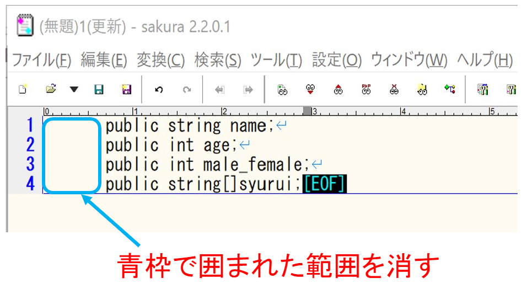Screen dimensions: 527x284
Task: Click the title '(無題)1(更新) - sakura 2.2.0.1'
Action: point(135,26)
